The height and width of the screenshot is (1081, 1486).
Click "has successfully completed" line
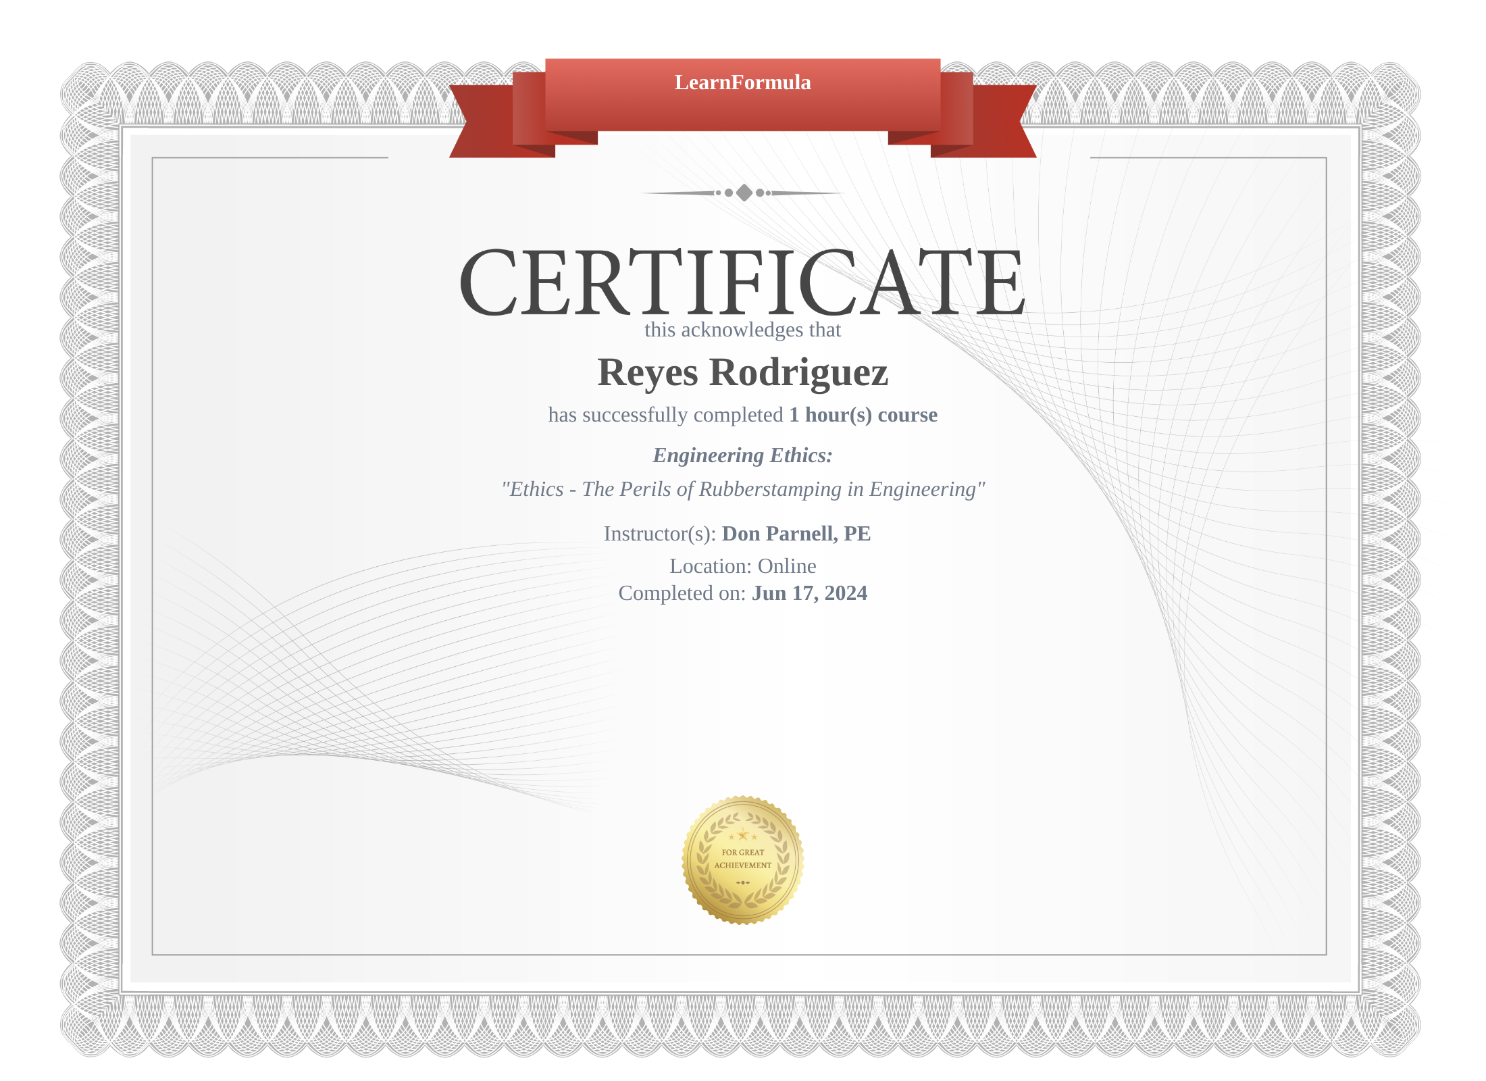[x=742, y=415]
